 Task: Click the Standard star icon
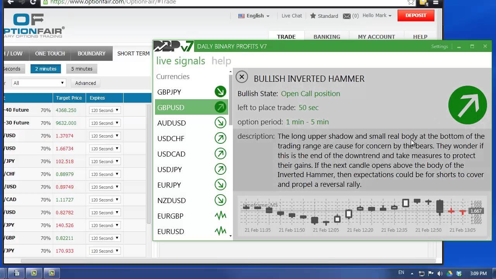pos(313,16)
